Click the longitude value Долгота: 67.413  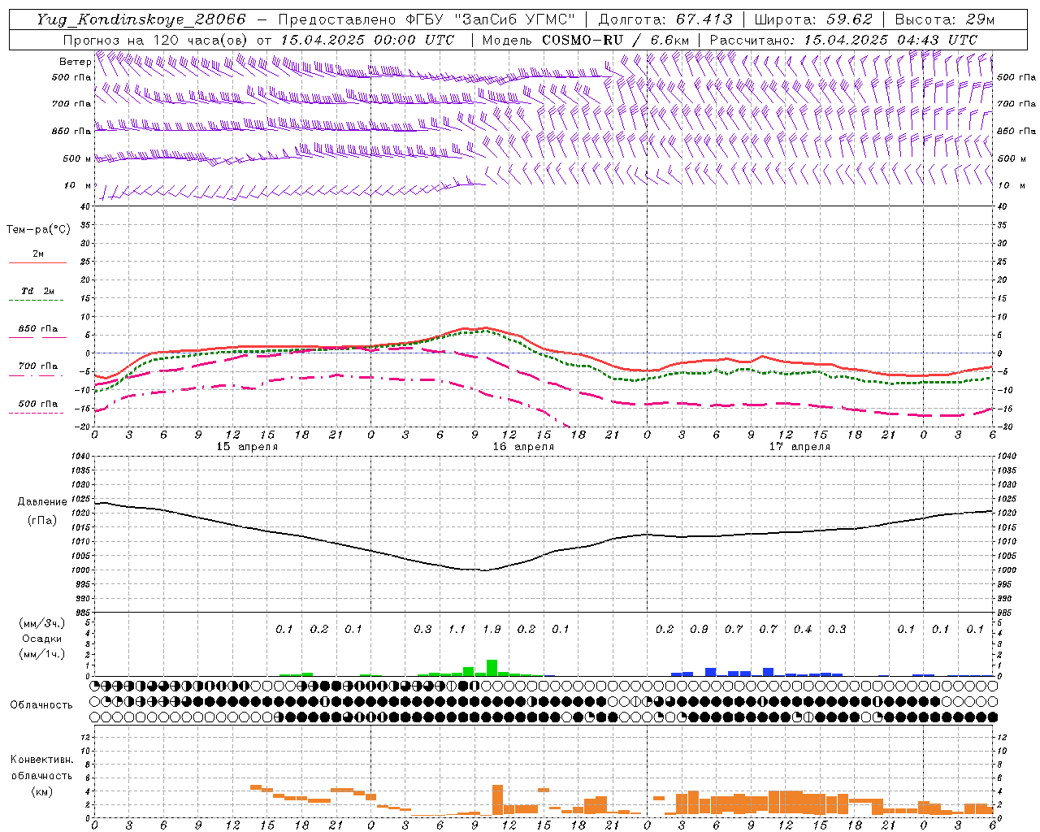pyautogui.click(x=665, y=19)
